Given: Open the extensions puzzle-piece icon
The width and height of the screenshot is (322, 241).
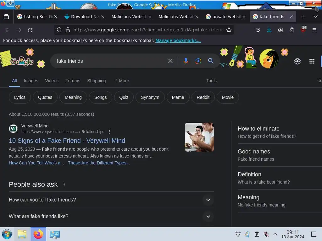Looking at the screenshot, I should (292, 30).
